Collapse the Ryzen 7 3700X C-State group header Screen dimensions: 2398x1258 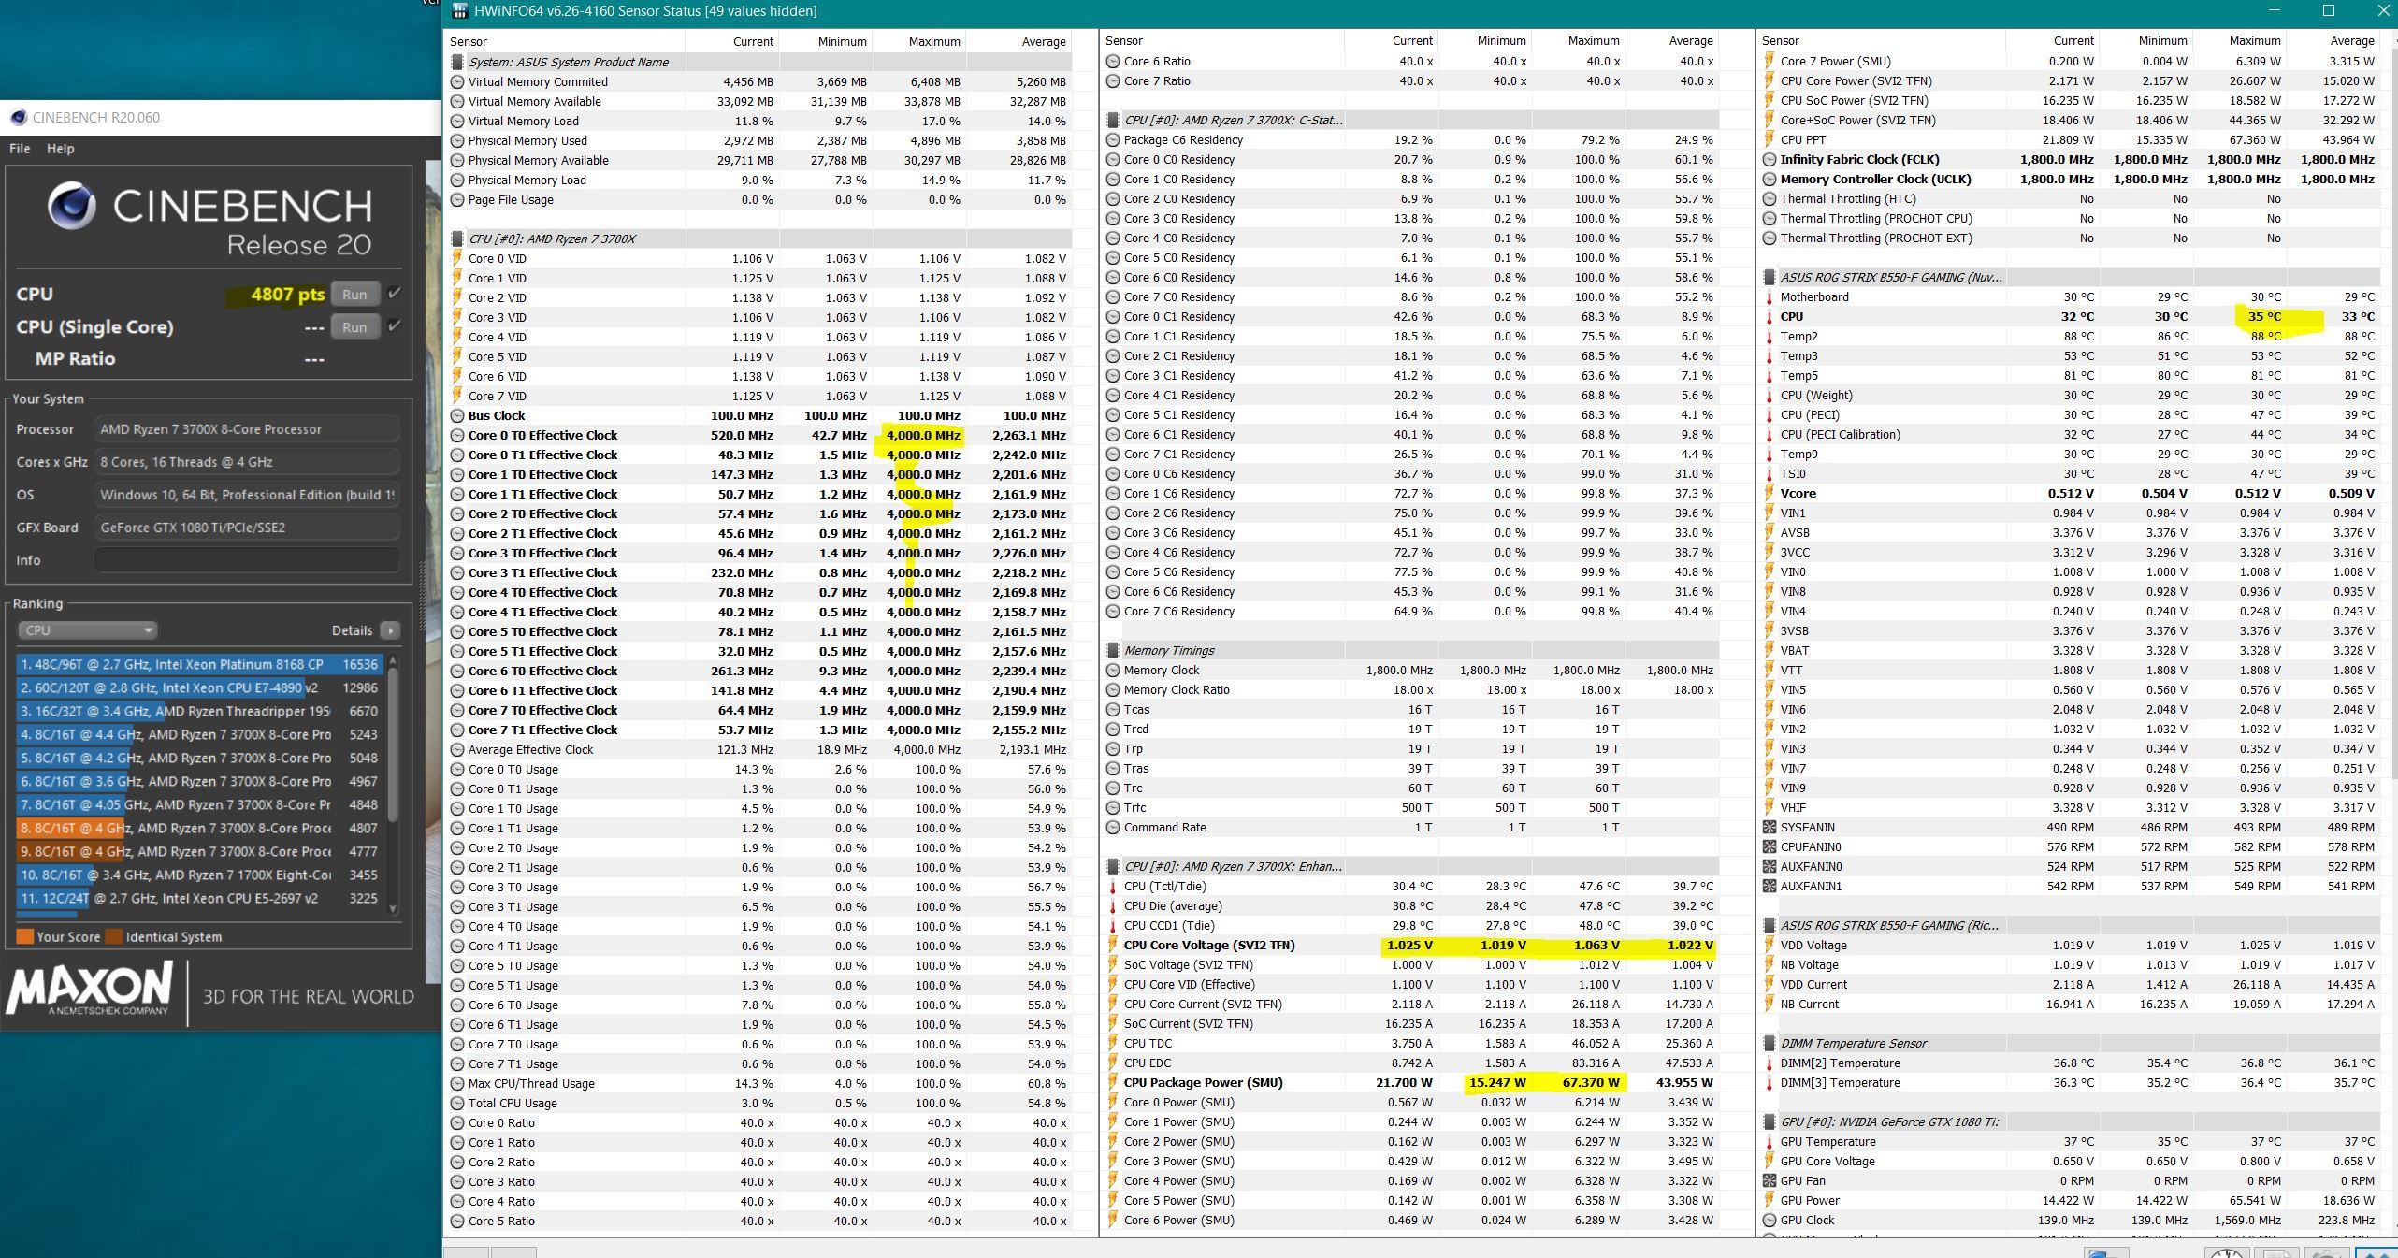tap(1113, 120)
